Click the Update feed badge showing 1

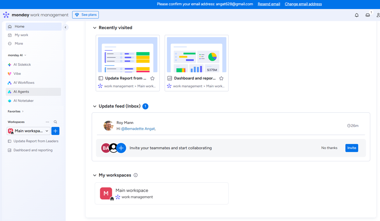click(145, 106)
